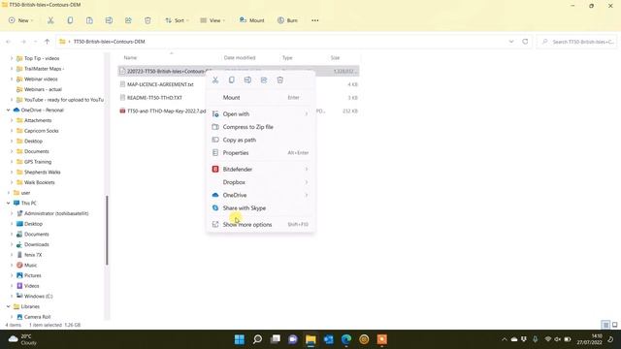Copy the file via the context menu copy icon
This screenshot has width=621, height=349.
coord(231,79)
